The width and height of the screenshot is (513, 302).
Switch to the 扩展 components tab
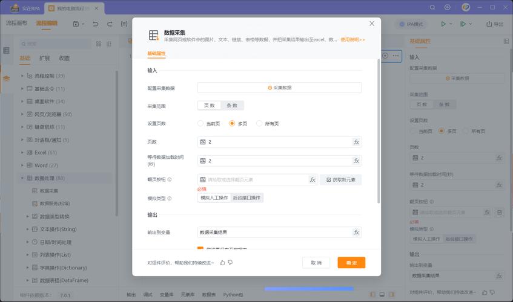click(x=44, y=58)
